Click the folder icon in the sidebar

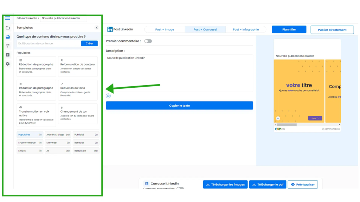click(x=8, y=28)
